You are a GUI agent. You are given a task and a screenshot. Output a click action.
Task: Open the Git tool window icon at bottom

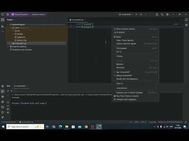tap(3, 117)
